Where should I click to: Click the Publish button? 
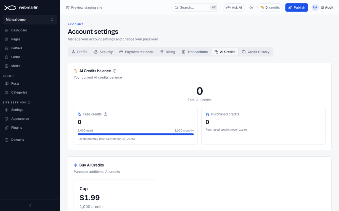pyautogui.click(x=297, y=7)
